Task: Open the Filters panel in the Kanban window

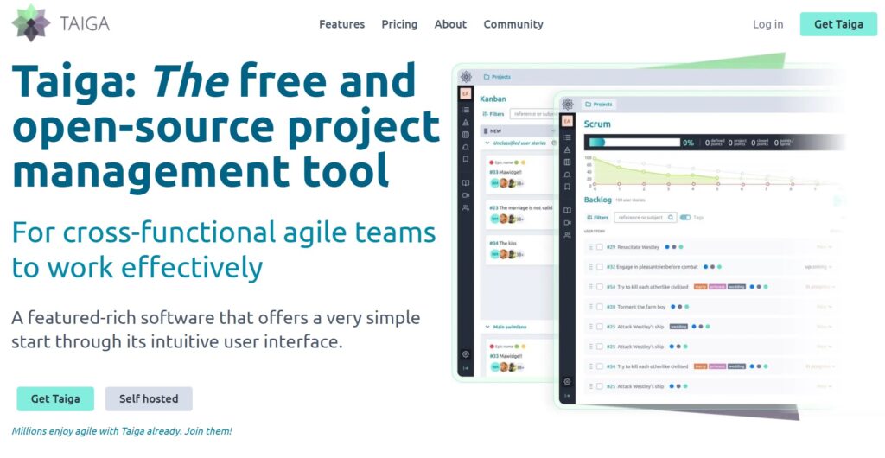Action: point(493,114)
